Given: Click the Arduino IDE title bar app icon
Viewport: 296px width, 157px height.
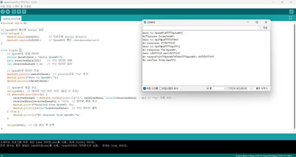Looking at the screenshot, I should coord(2,2).
